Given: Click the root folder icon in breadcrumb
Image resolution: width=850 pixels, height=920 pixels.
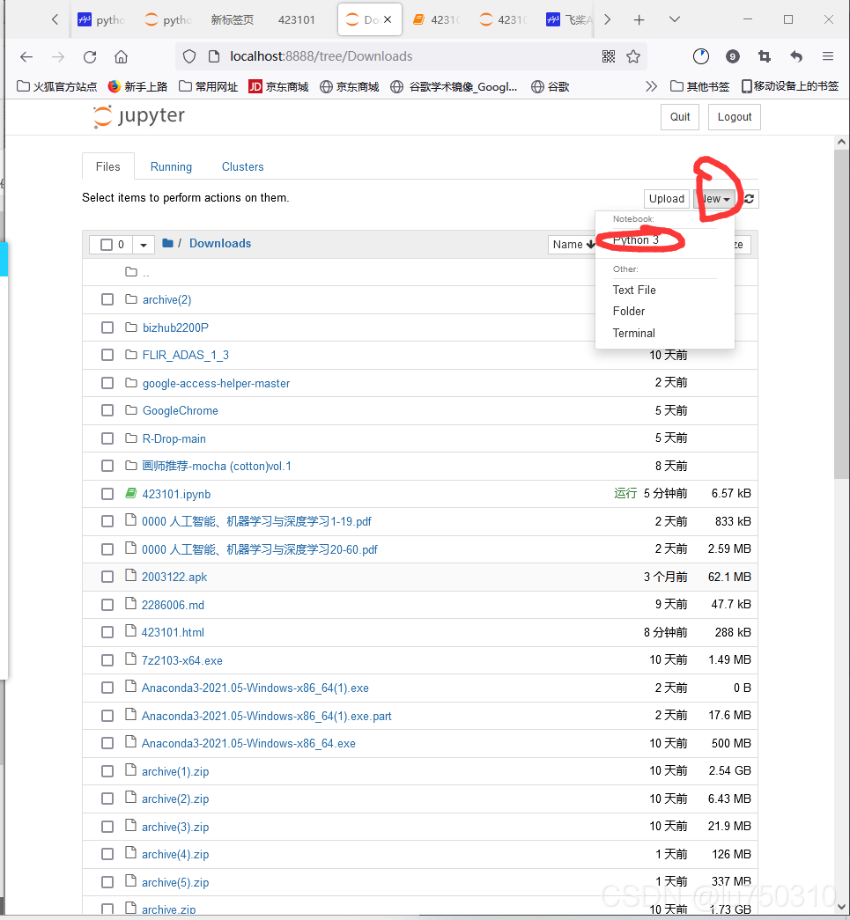Looking at the screenshot, I should click(167, 243).
